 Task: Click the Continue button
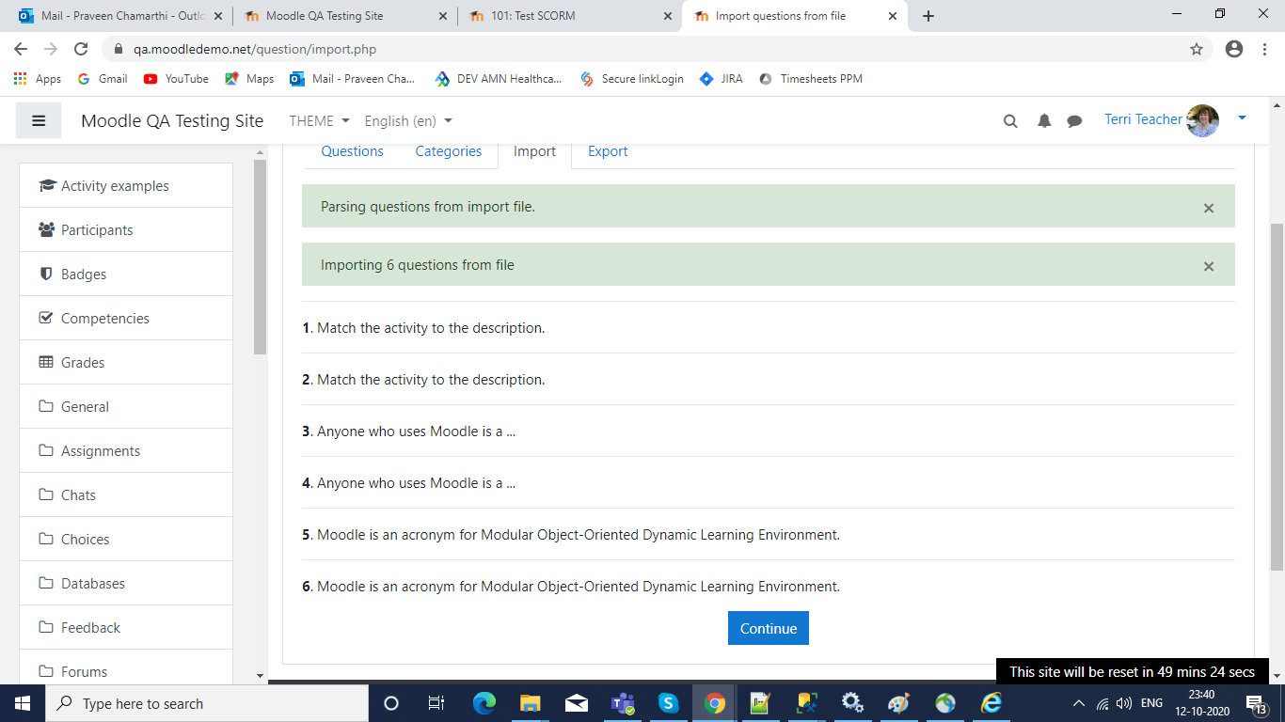pyautogui.click(x=769, y=628)
